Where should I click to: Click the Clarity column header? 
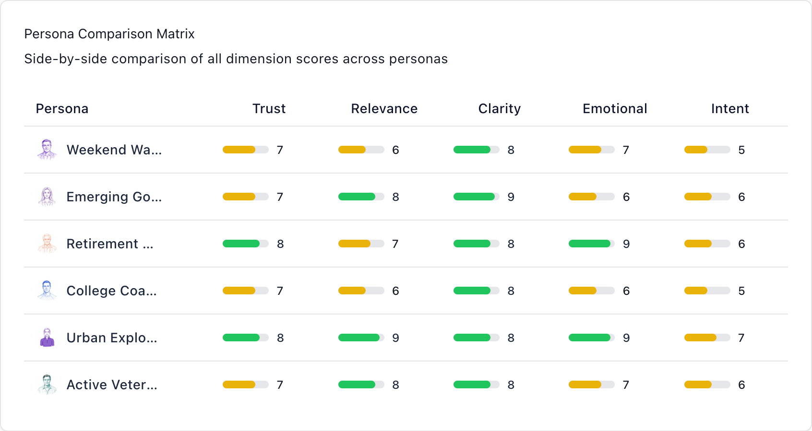click(x=499, y=109)
